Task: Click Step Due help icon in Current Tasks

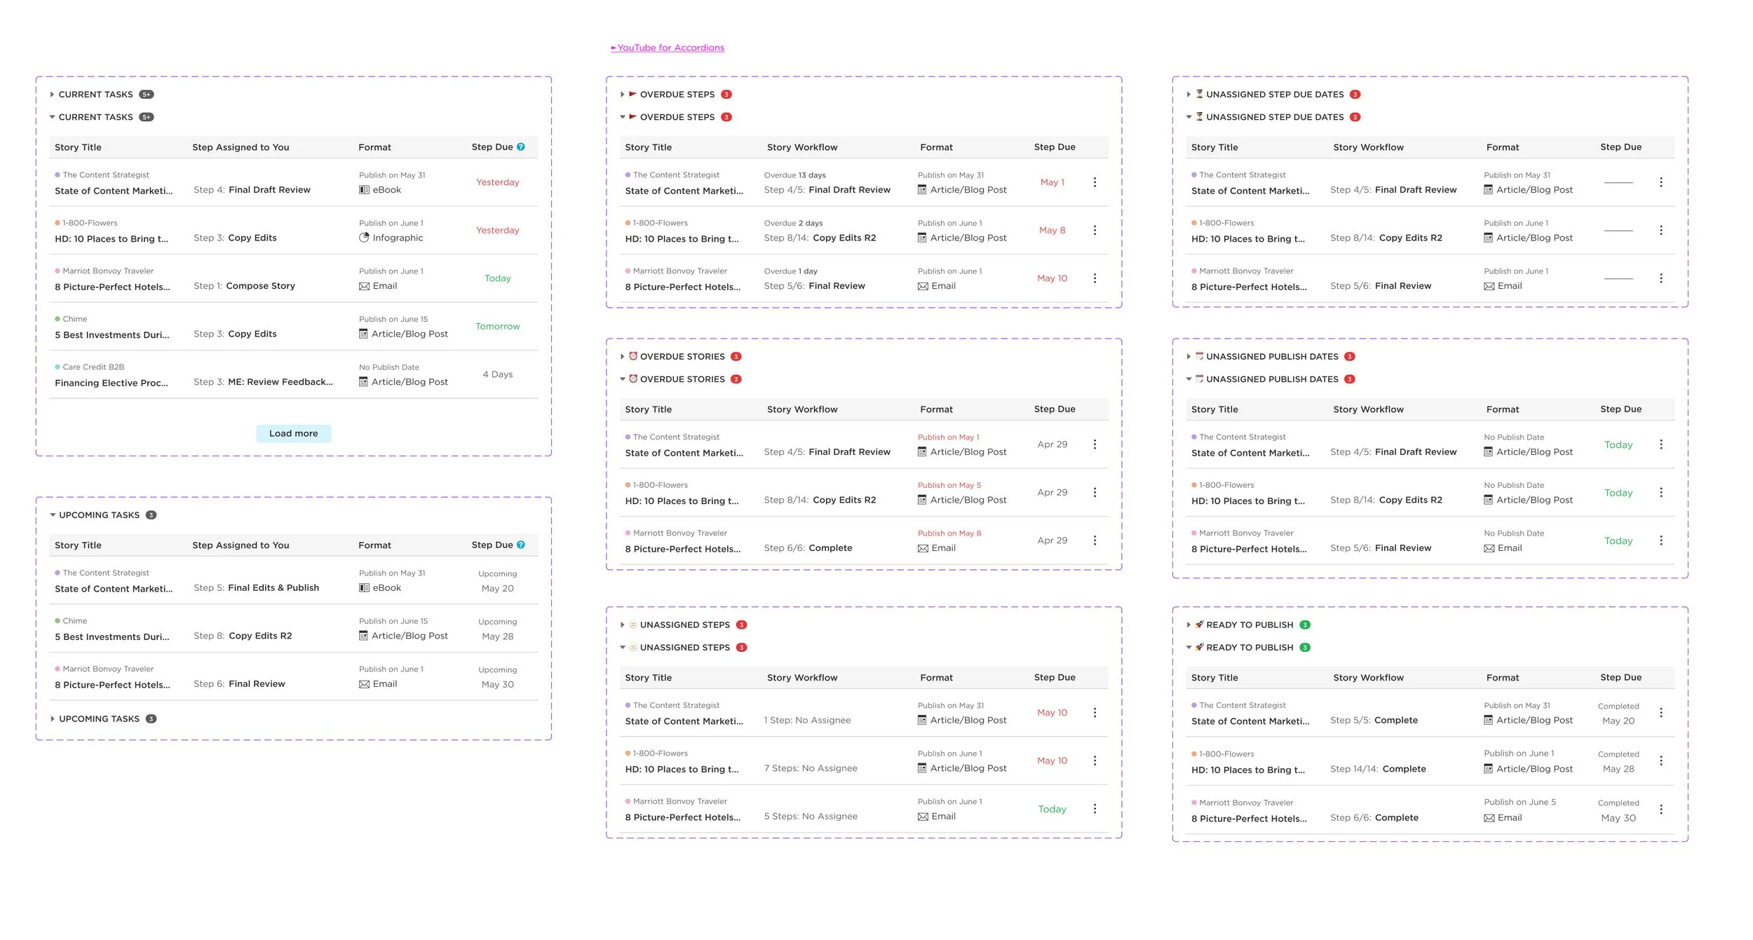Action: tap(521, 147)
